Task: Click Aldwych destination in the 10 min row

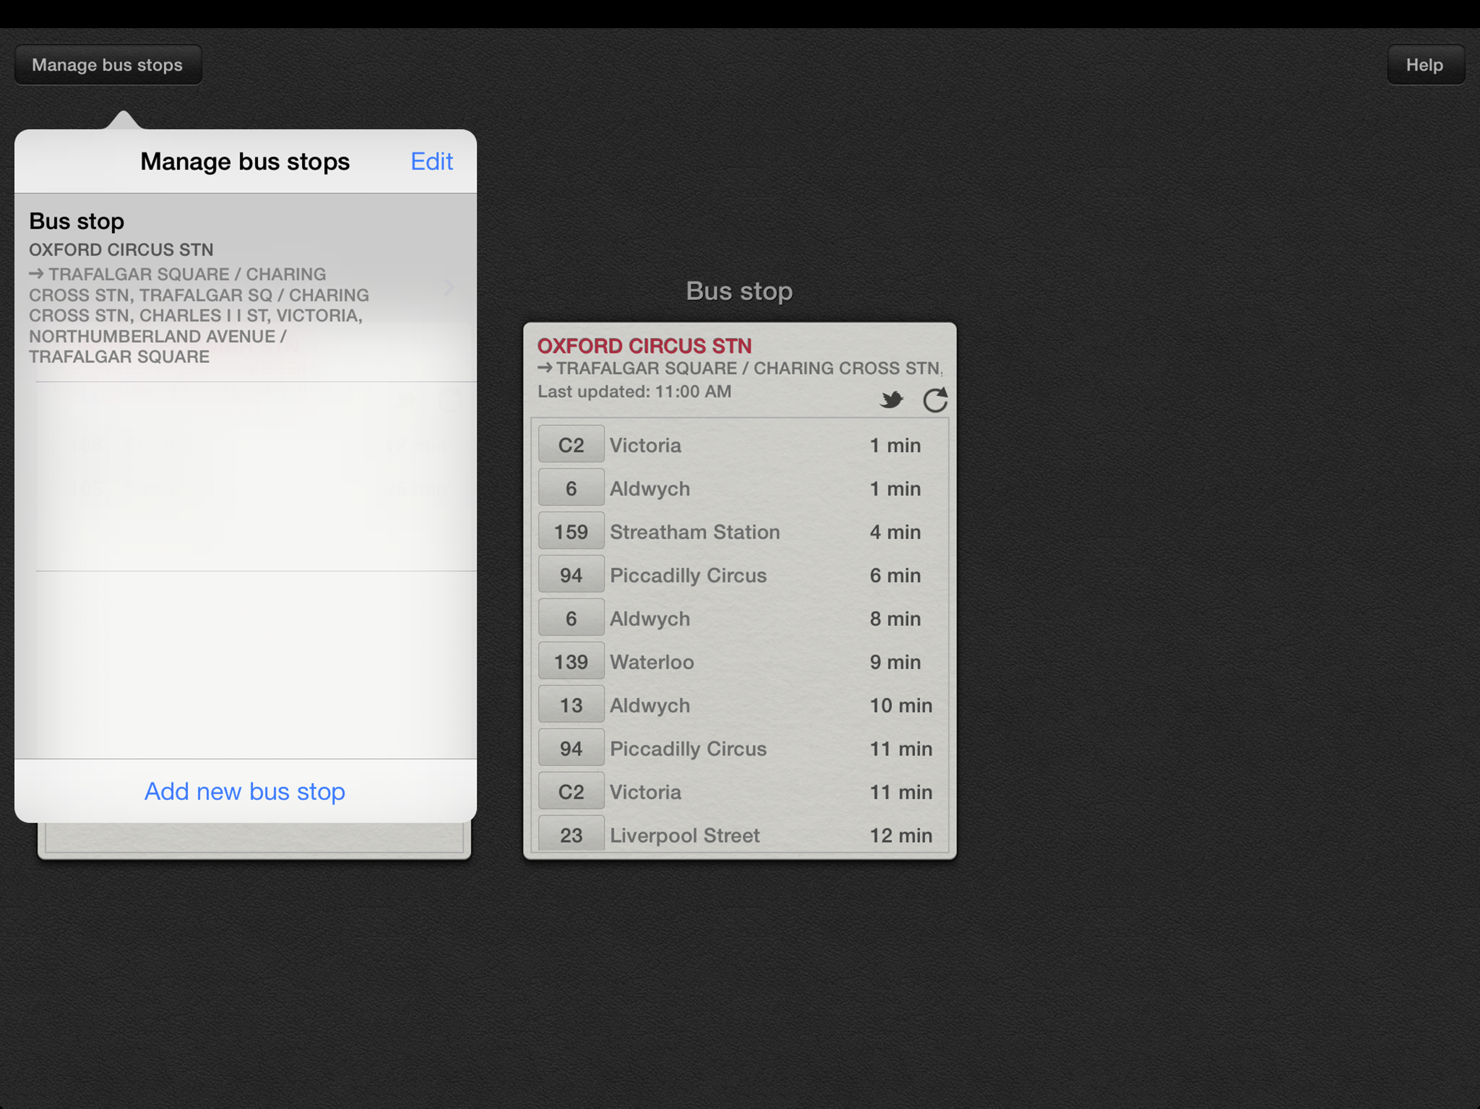Action: [x=649, y=706]
